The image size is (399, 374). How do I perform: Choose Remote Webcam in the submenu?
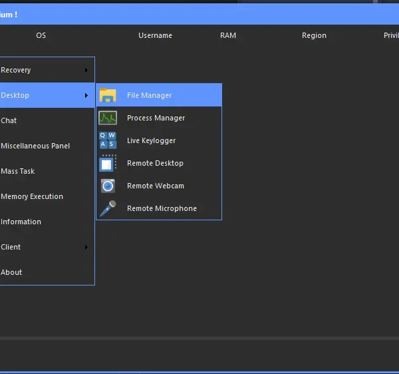tap(159, 186)
